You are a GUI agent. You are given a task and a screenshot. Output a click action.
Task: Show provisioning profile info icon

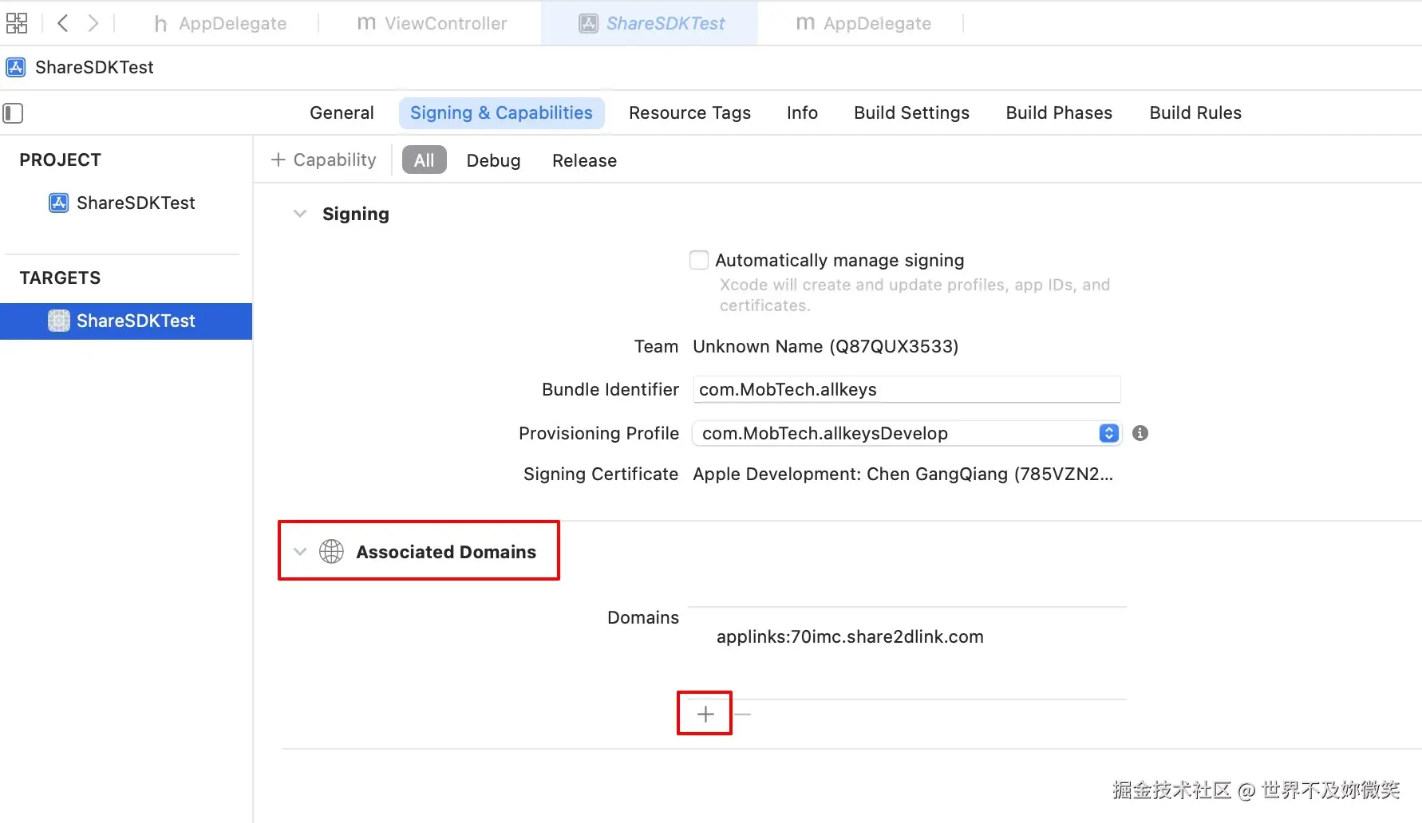coord(1140,433)
